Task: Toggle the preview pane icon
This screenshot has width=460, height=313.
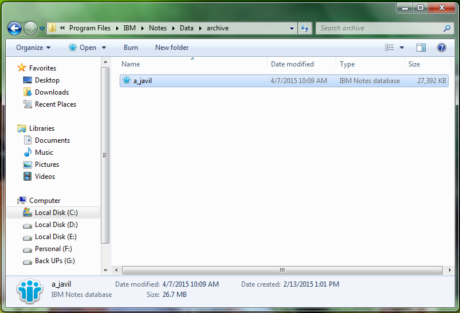Action: point(421,48)
